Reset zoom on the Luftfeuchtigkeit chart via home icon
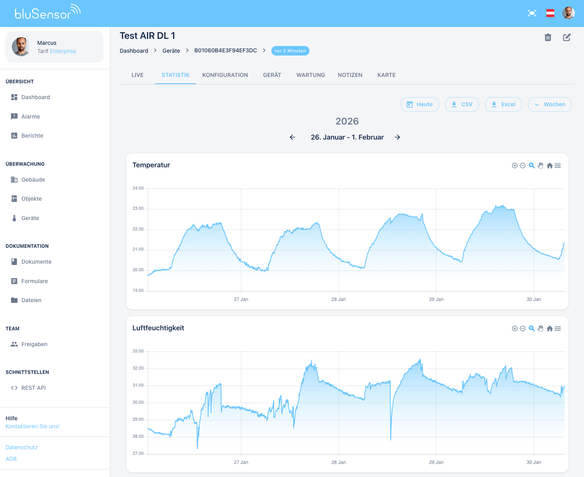 (550, 328)
